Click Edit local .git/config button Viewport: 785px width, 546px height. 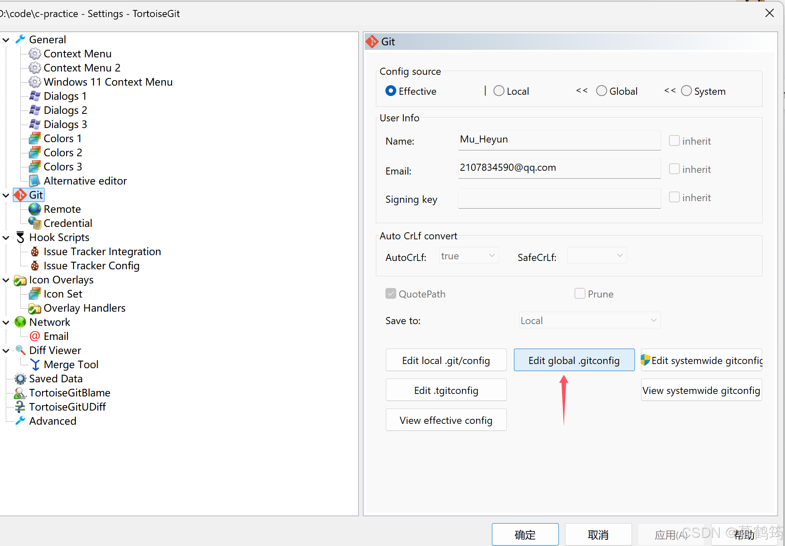(x=446, y=360)
